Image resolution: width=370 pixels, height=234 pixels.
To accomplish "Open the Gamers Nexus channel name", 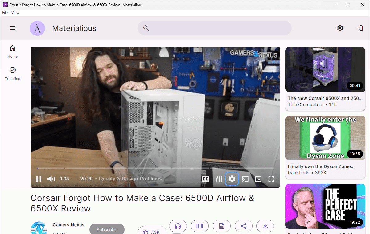I will (x=68, y=225).
